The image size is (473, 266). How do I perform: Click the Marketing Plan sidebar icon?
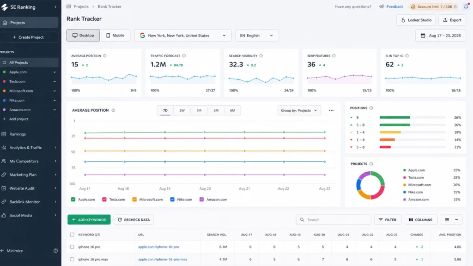pos(4,175)
